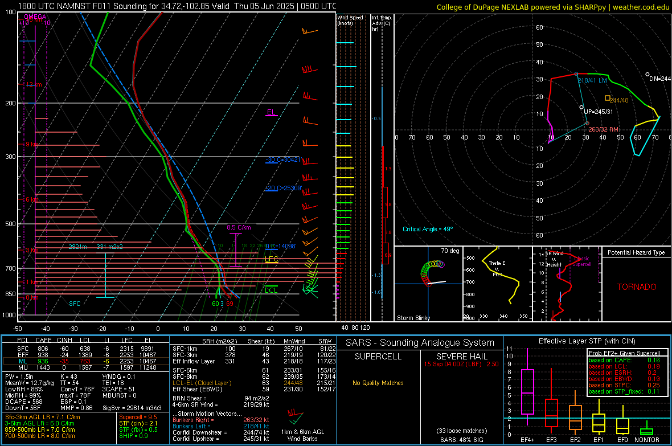Click the 'Corfidi Downshear =' line
The image size is (672, 446).
(221, 432)
